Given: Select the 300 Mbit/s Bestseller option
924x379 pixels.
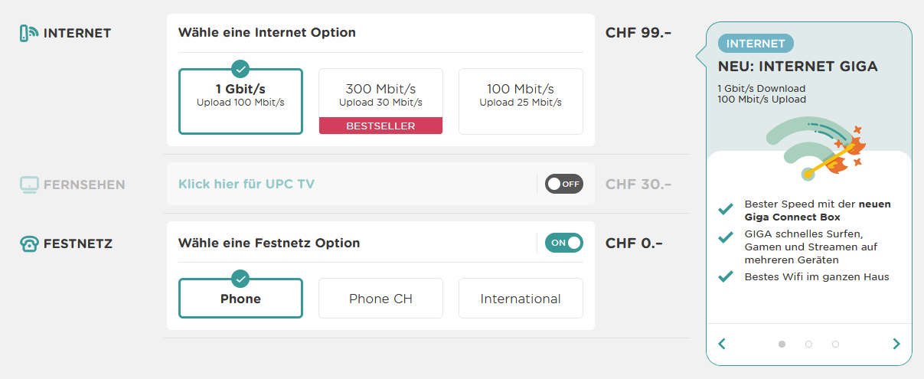Looking at the screenshot, I should 380,101.
